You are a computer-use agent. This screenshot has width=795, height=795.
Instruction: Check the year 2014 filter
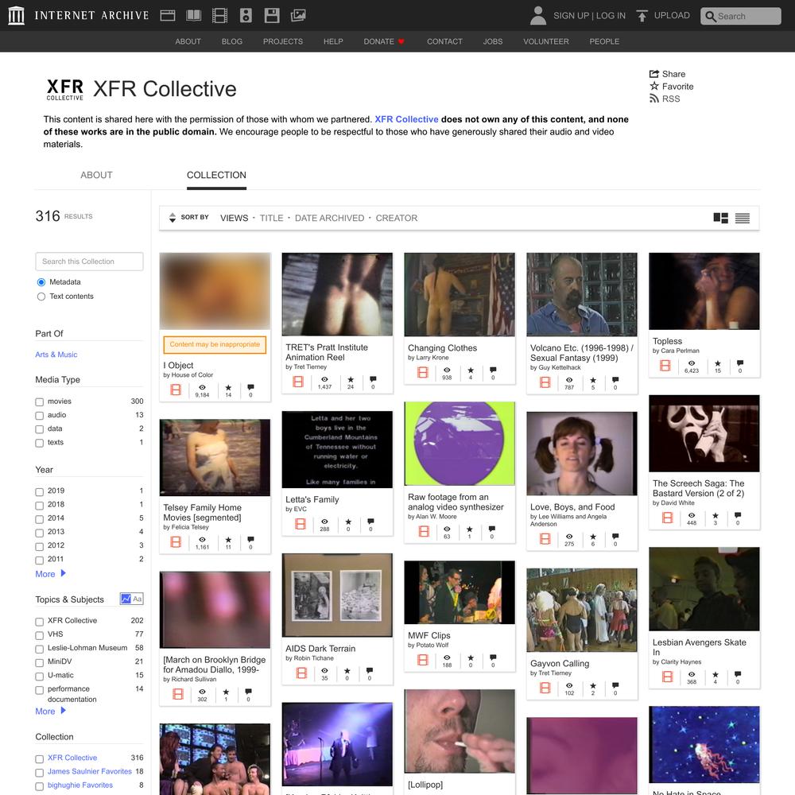40,519
